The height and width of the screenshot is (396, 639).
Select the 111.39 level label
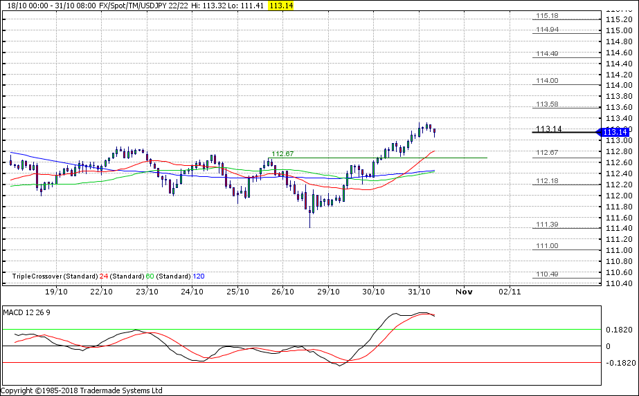547,225
